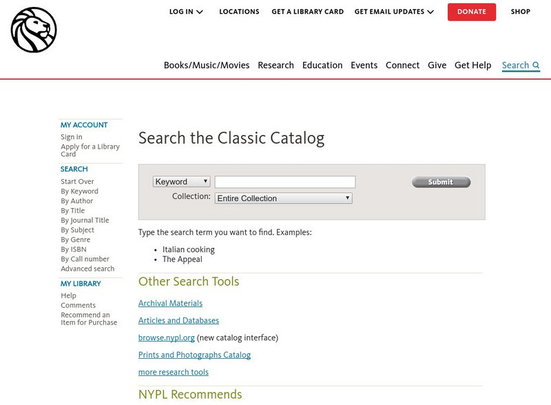This screenshot has height=405, width=551.
Task: Click Comments under My Library
Action: pyautogui.click(x=78, y=305)
